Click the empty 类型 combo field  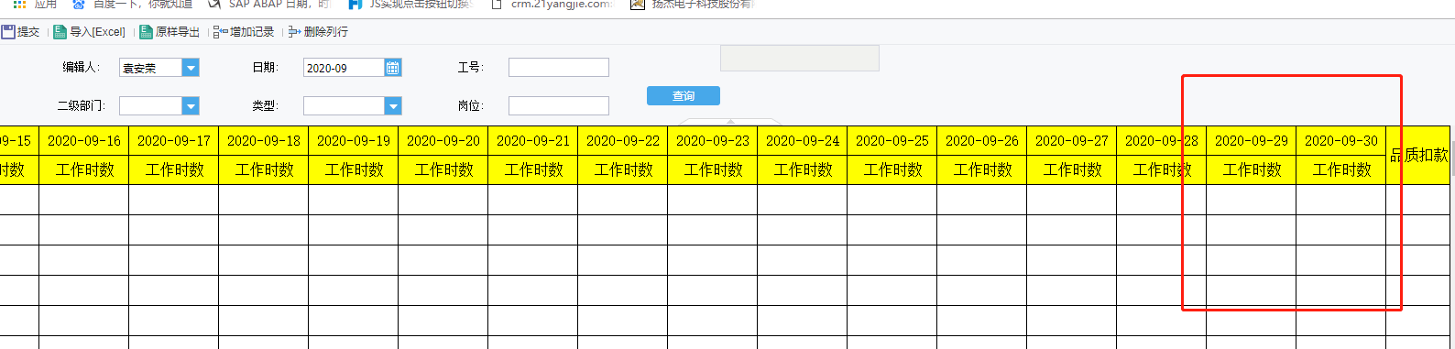(x=344, y=106)
